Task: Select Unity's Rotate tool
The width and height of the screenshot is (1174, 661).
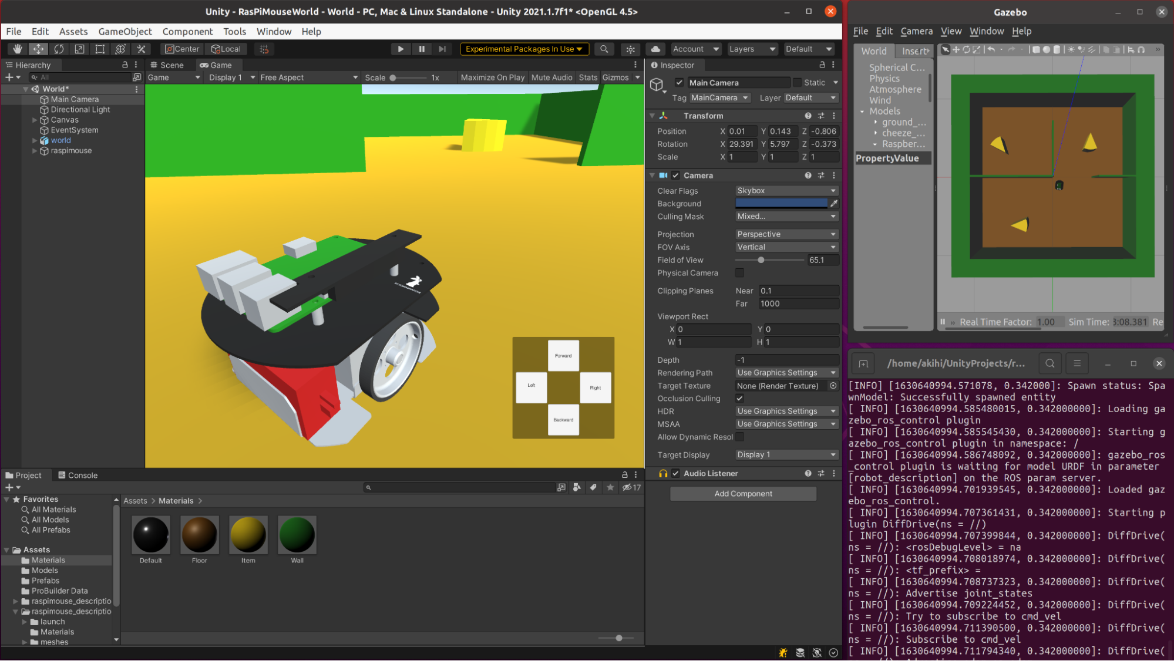Action: click(x=59, y=49)
